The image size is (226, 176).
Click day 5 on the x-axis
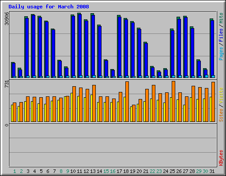[41, 171]
